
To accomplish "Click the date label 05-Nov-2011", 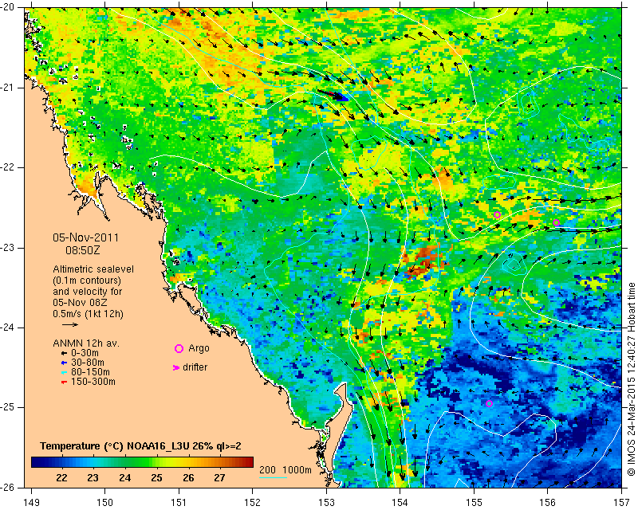I will pyautogui.click(x=86, y=237).
